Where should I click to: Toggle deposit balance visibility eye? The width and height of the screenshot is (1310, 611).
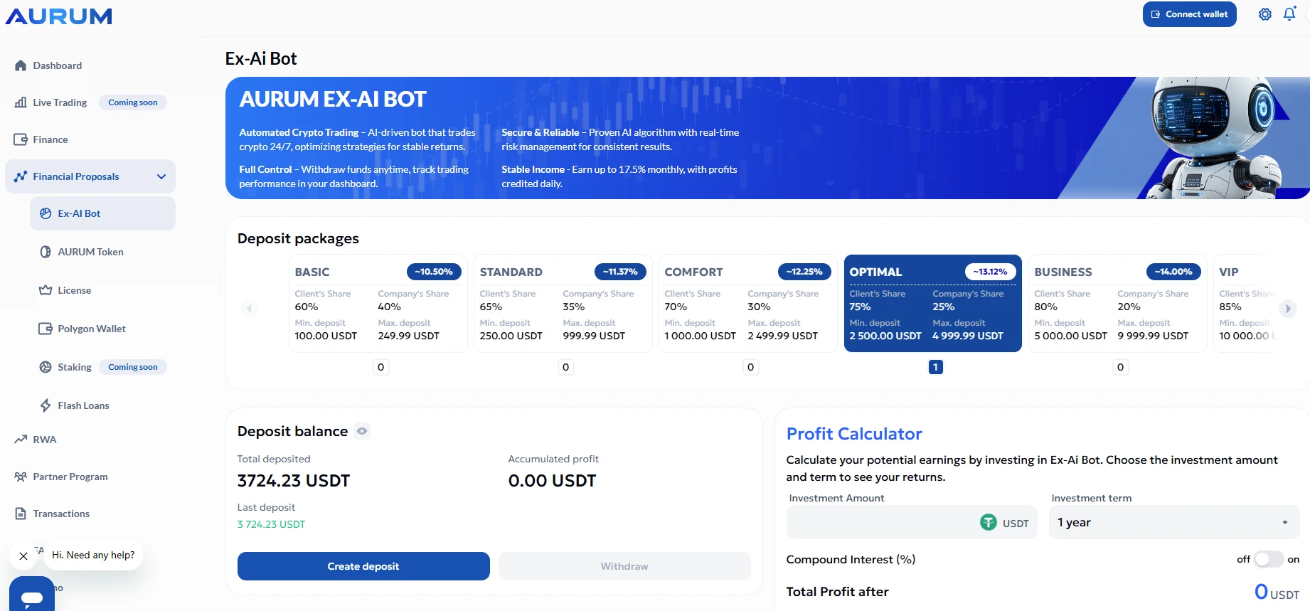pyautogui.click(x=362, y=431)
